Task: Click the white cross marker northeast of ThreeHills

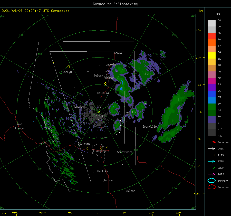Action: pos(145,103)
